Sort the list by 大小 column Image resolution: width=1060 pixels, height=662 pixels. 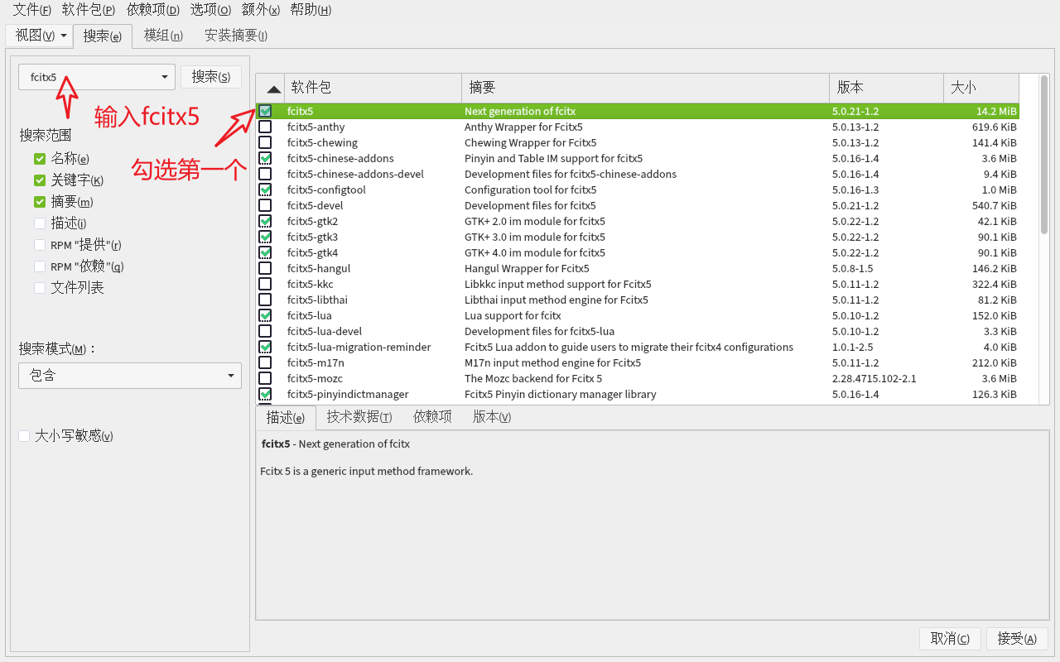(981, 88)
